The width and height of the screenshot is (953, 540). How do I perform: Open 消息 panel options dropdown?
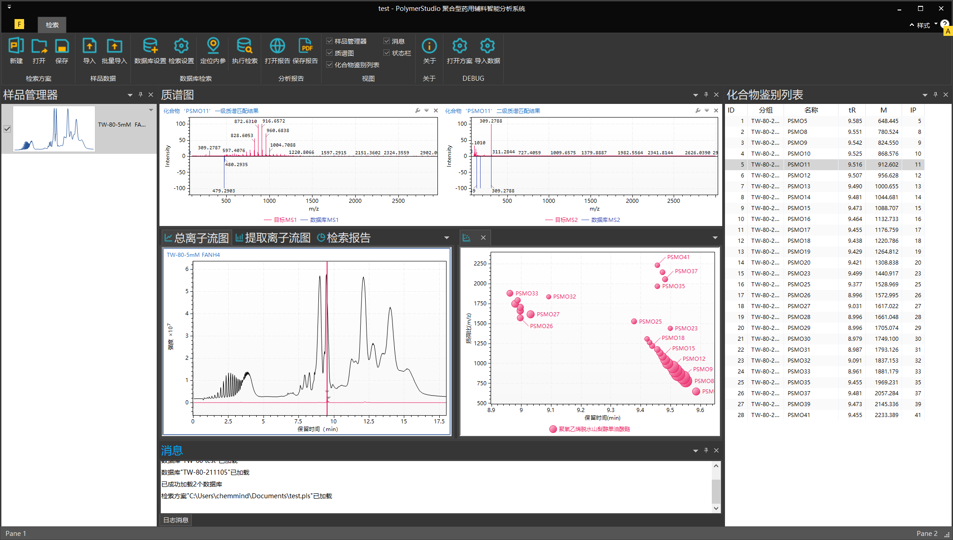[x=695, y=451]
